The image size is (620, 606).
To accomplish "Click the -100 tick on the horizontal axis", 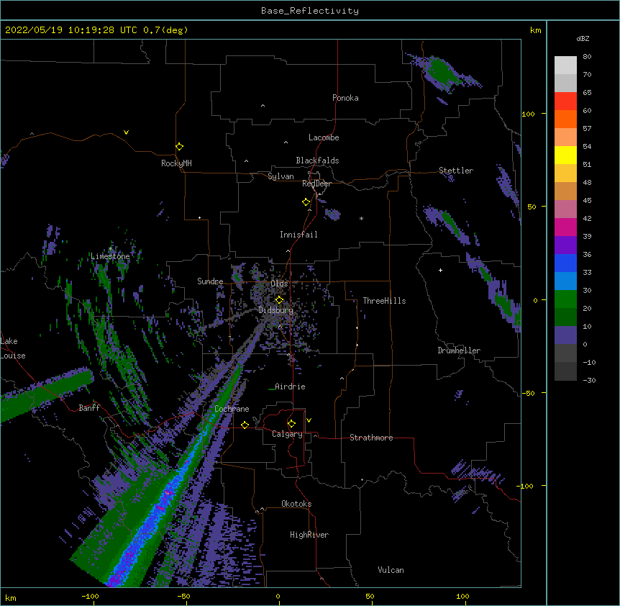I will click(90, 596).
